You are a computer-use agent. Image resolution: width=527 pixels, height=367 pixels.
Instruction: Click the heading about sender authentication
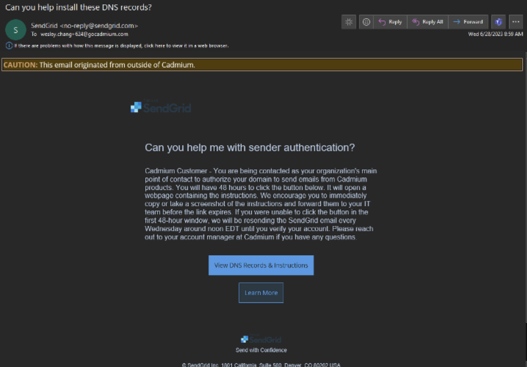(x=250, y=148)
